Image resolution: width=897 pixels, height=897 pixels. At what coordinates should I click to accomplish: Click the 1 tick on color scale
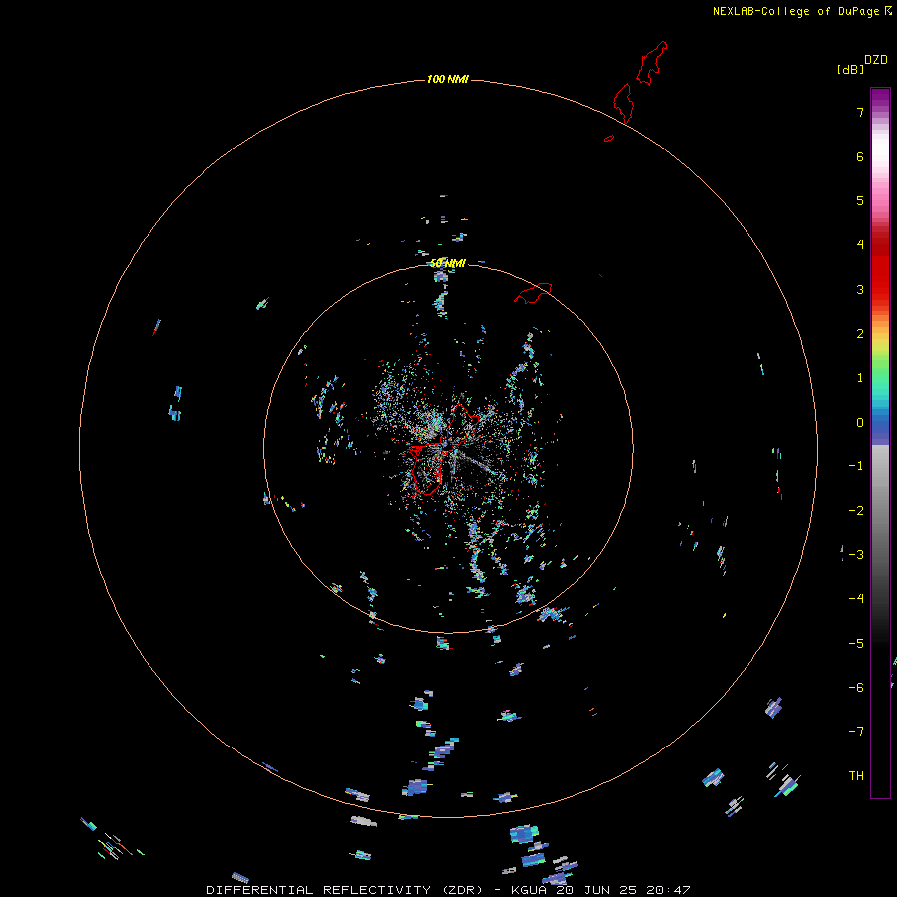coord(860,378)
